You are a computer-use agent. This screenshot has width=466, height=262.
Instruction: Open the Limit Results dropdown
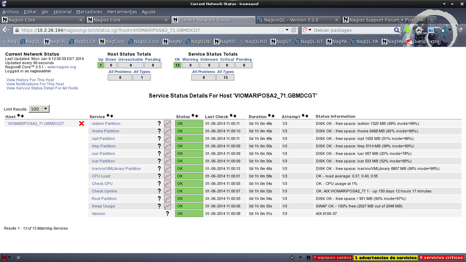pos(45,109)
